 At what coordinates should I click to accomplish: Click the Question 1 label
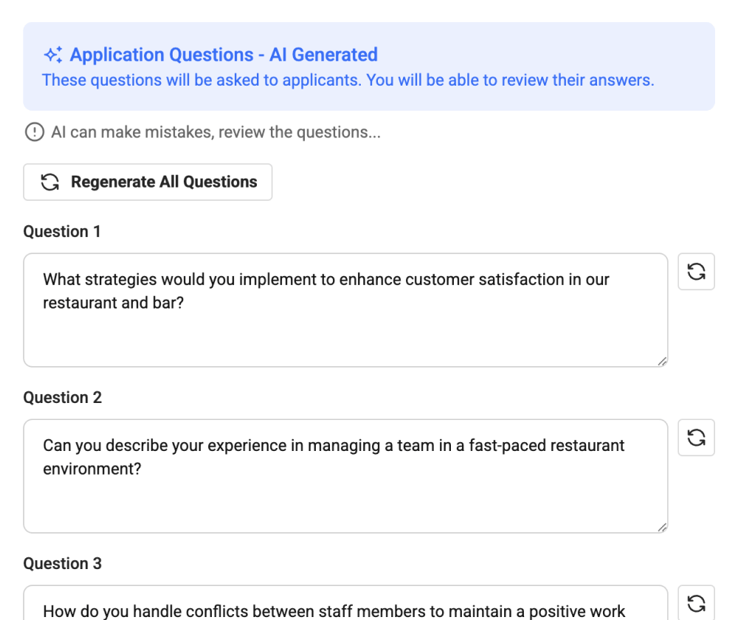point(63,231)
